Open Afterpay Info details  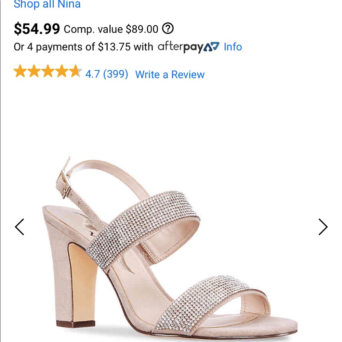232,47
